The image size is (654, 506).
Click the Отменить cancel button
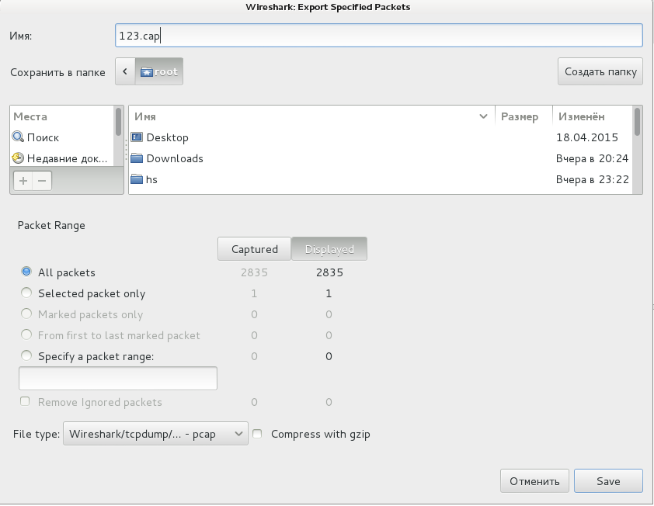click(534, 481)
